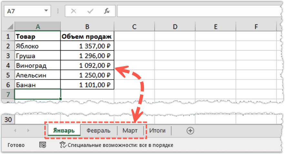Select column E header
Screen dimensions: 285x154
click(216, 26)
